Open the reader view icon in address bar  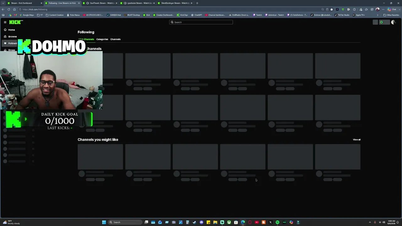coord(327,9)
